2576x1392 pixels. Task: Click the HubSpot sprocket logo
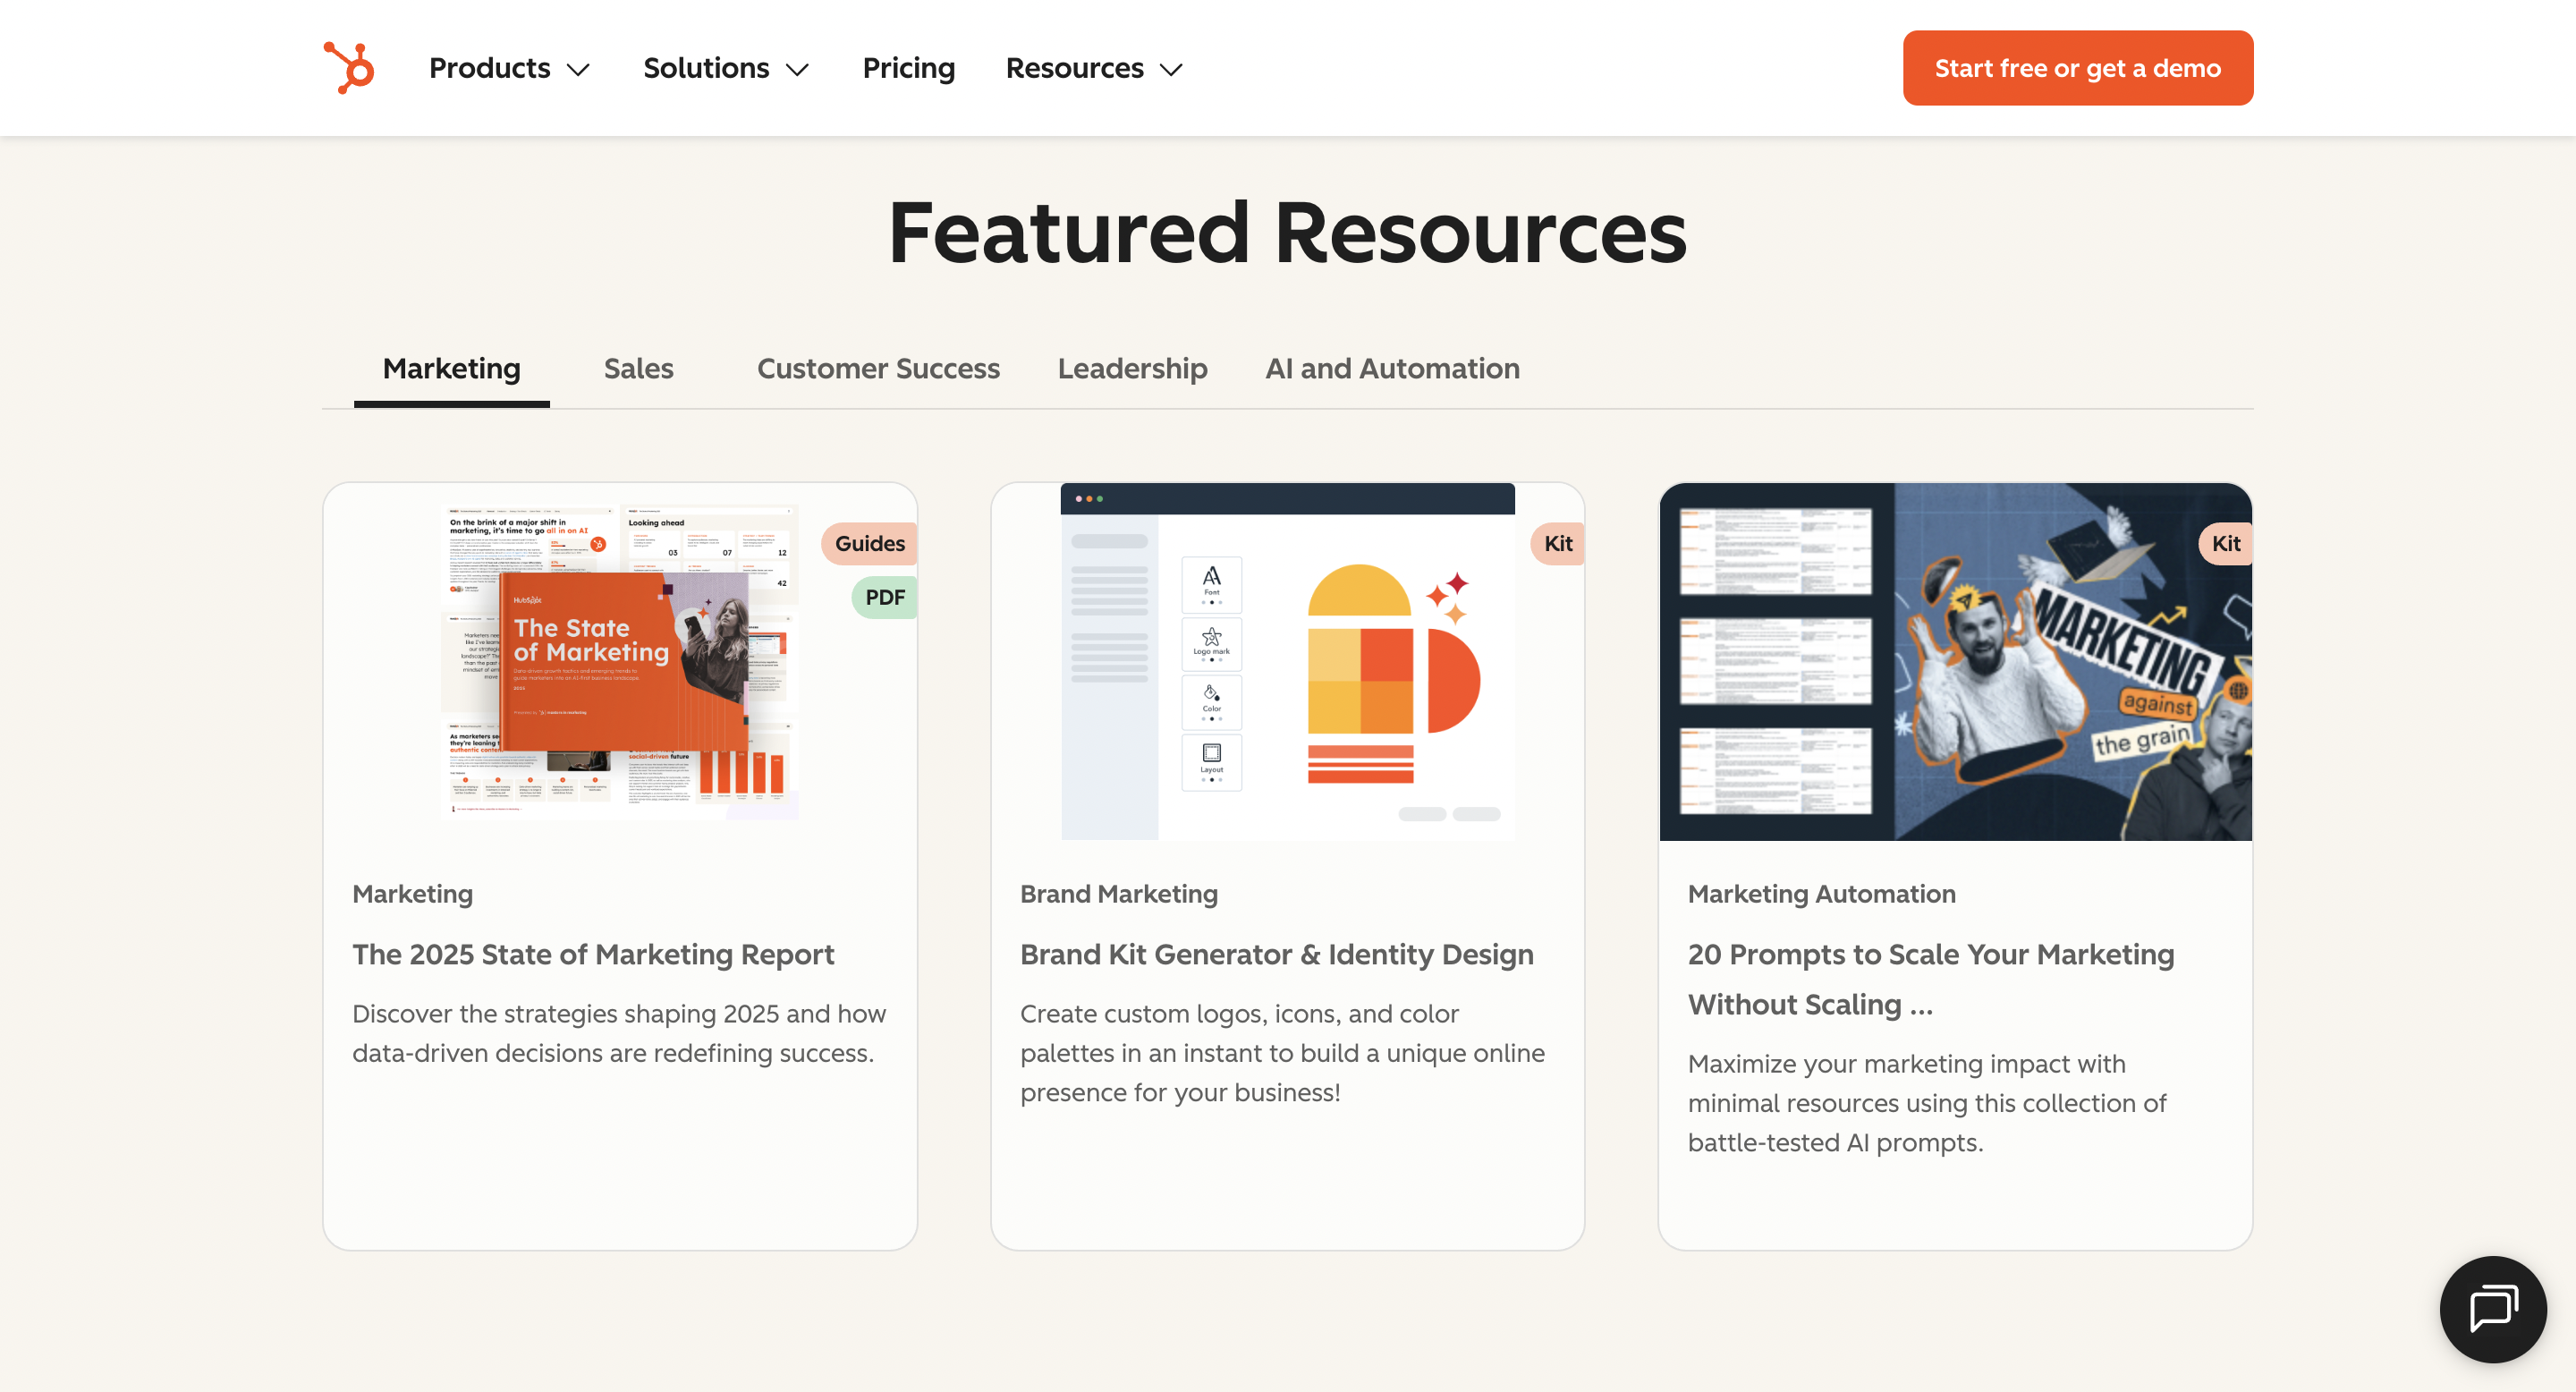click(348, 68)
